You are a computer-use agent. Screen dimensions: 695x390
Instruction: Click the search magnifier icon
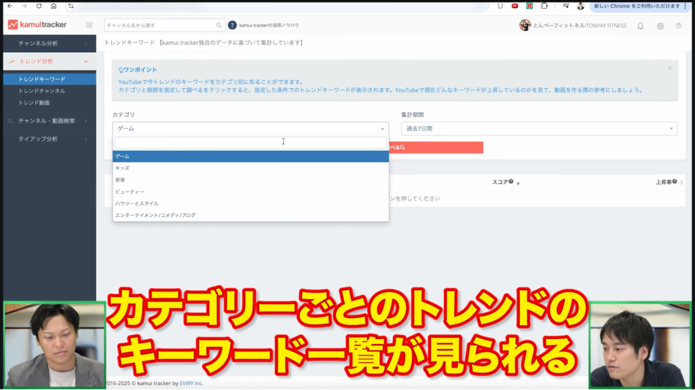[219, 25]
